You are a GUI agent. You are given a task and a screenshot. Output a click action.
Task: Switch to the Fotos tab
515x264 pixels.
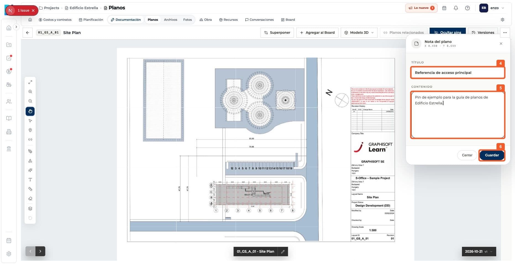pyautogui.click(x=187, y=20)
